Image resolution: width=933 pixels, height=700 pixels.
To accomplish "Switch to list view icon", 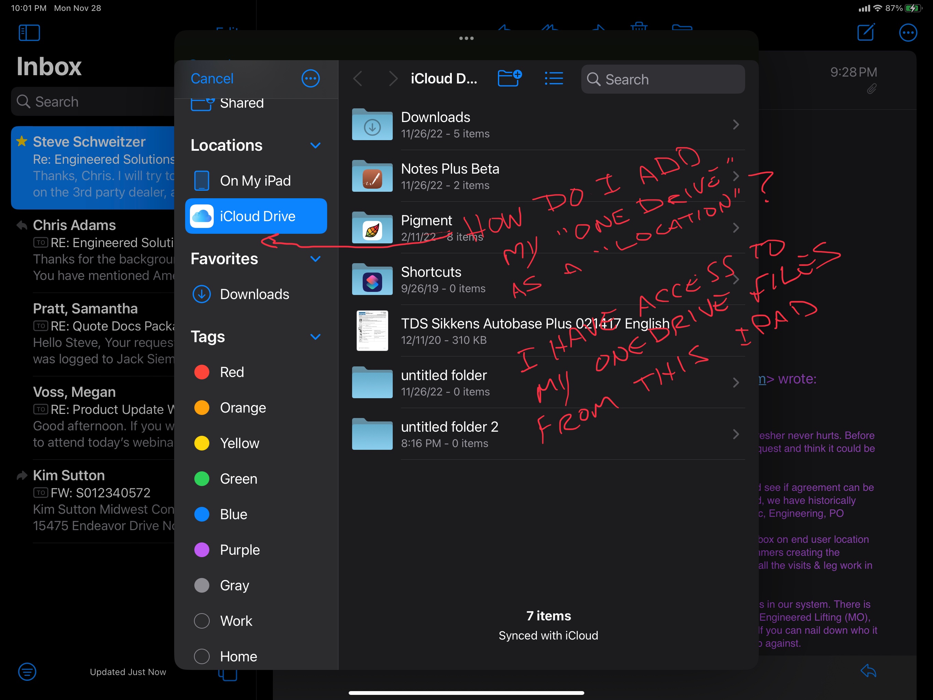I will tap(553, 79).
